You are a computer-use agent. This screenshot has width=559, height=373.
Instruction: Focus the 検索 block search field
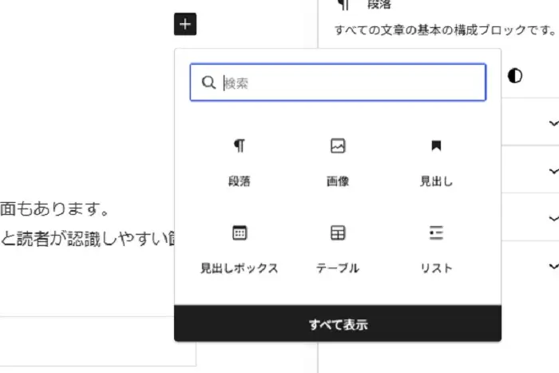pos(338,82)
